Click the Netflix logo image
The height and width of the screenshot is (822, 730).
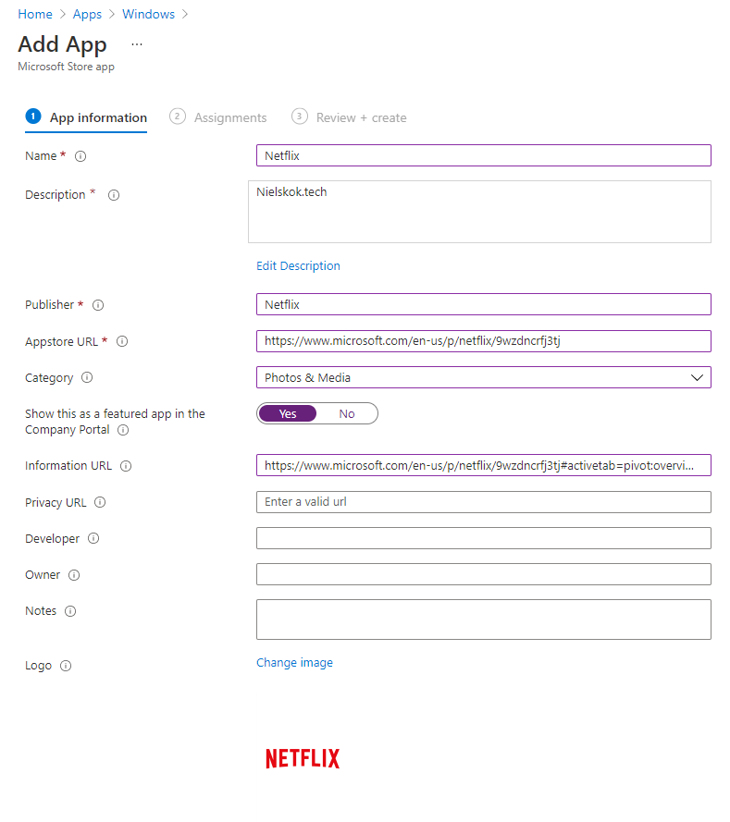pos(303,758)
